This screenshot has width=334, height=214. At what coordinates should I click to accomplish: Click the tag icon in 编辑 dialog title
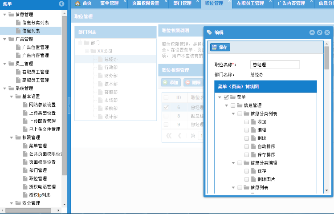209,32
